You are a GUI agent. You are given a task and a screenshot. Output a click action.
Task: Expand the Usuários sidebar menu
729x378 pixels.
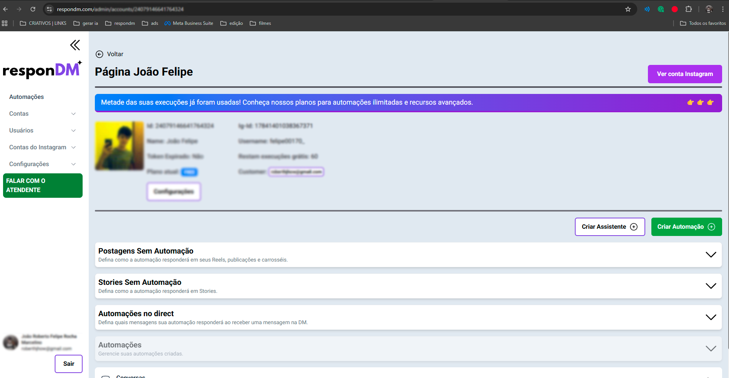coord(42,131)
